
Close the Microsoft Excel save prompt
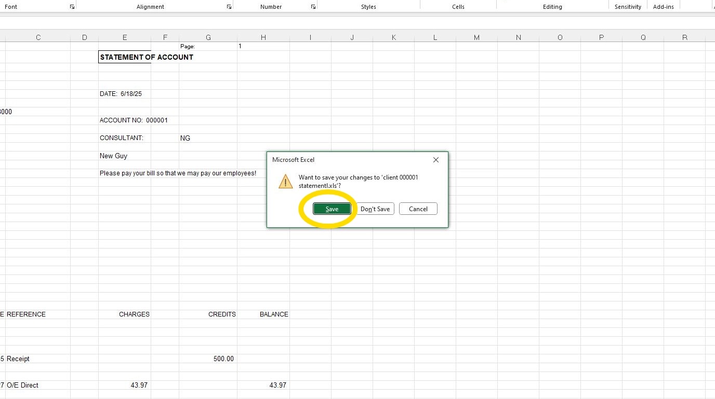[436, 160]
